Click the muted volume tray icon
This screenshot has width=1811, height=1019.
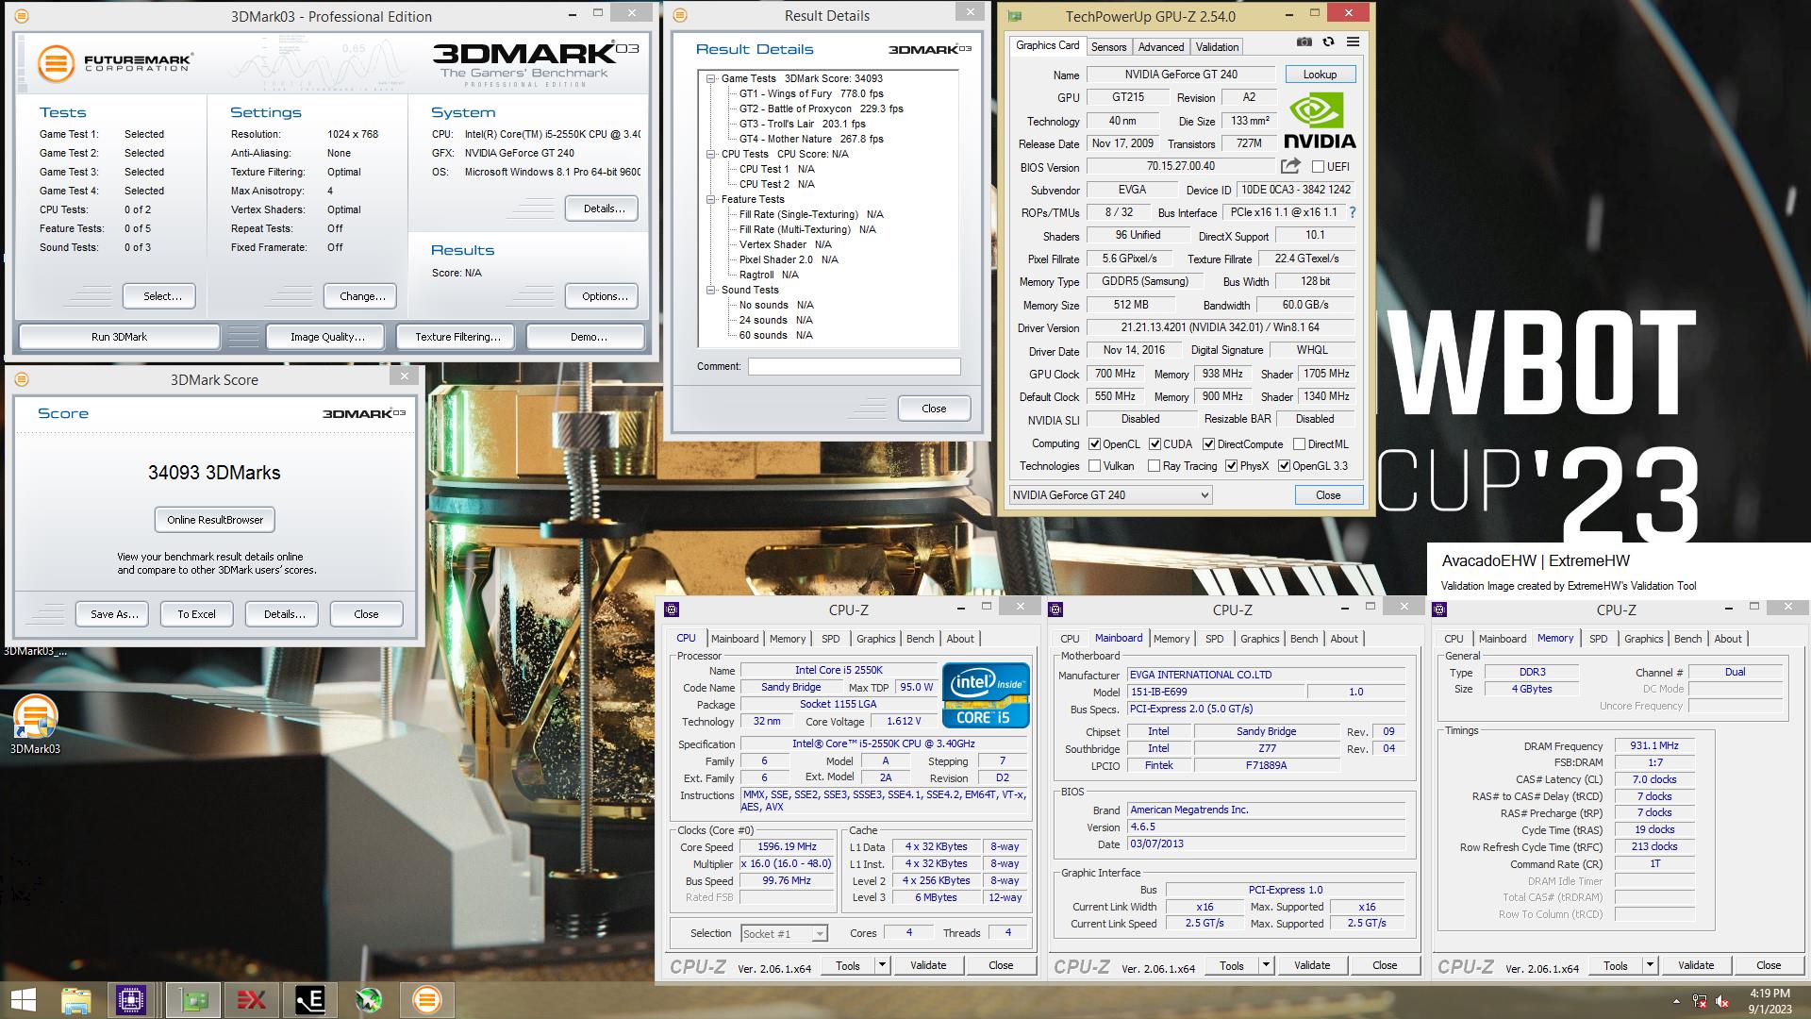click(x=1722, y=1001)
